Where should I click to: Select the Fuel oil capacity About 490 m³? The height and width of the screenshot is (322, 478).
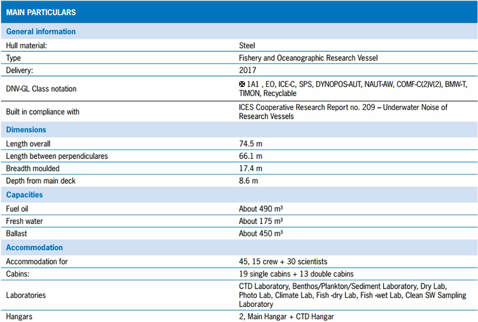(261, 208)
